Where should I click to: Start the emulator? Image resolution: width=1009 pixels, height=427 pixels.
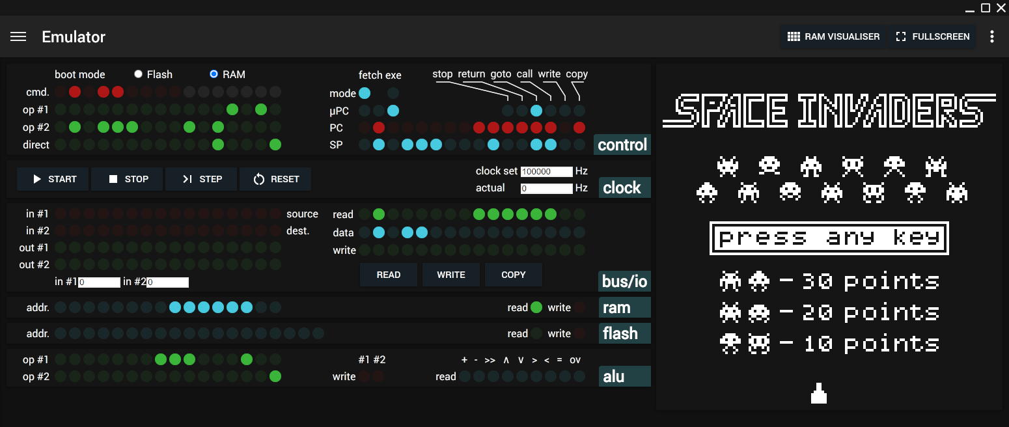[x=53, y=179]
